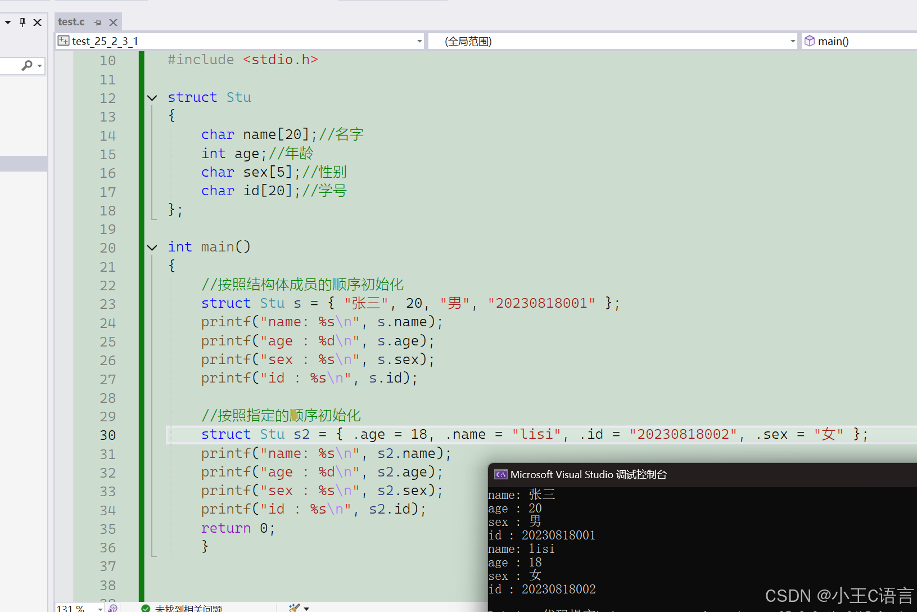Click console output line 'name: lisi'
The height and width of the screenshot is (612, 917).
pos(521,549)
